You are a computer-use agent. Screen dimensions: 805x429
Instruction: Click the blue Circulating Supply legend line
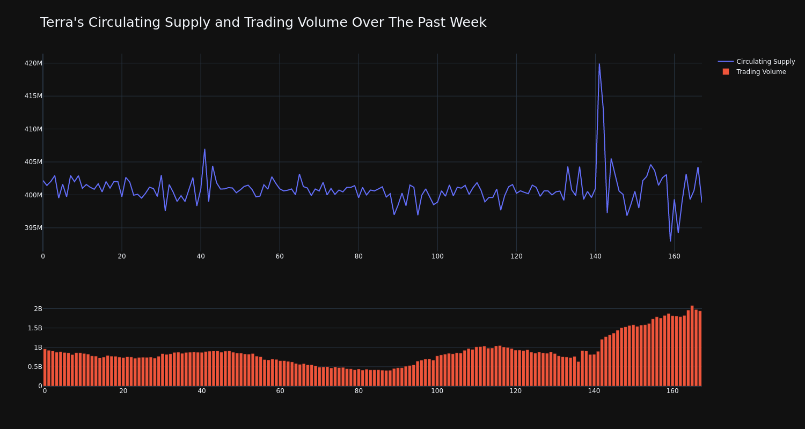726,62
